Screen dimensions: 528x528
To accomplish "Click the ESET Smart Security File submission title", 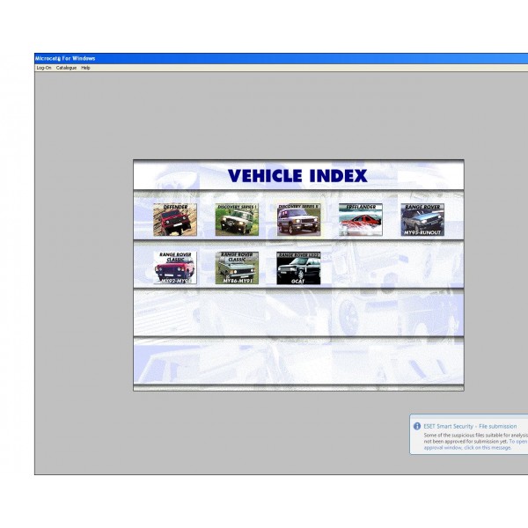I will tap(470, 426).
